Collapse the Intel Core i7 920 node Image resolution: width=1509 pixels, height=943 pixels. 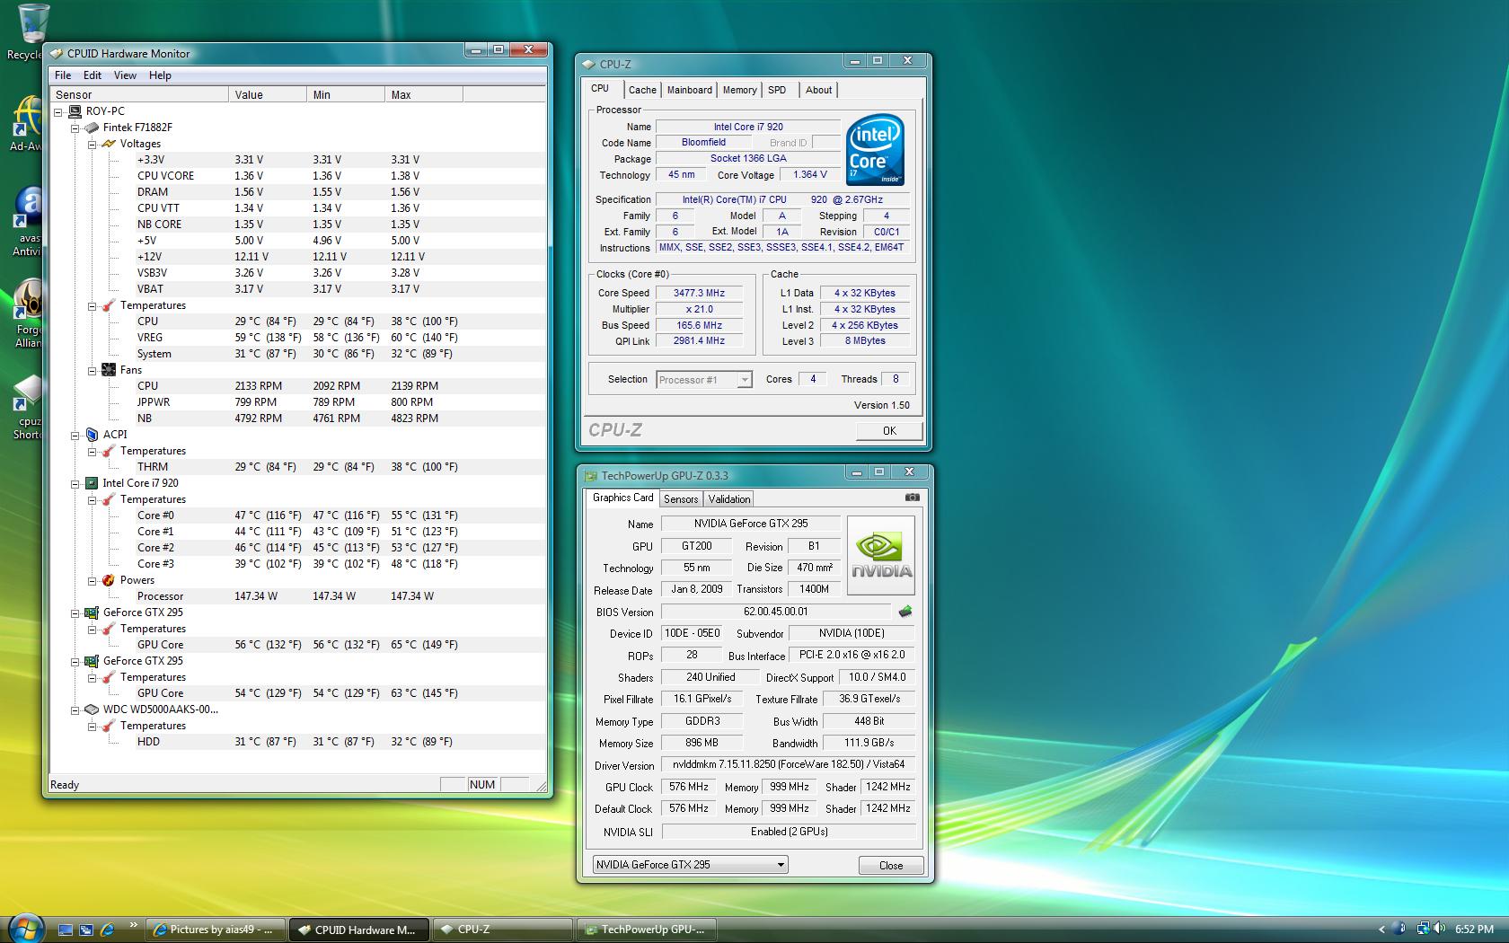coord(75,483)
